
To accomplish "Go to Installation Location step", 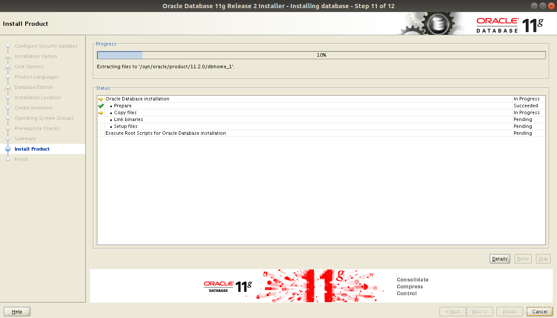I will coord(38,97).
